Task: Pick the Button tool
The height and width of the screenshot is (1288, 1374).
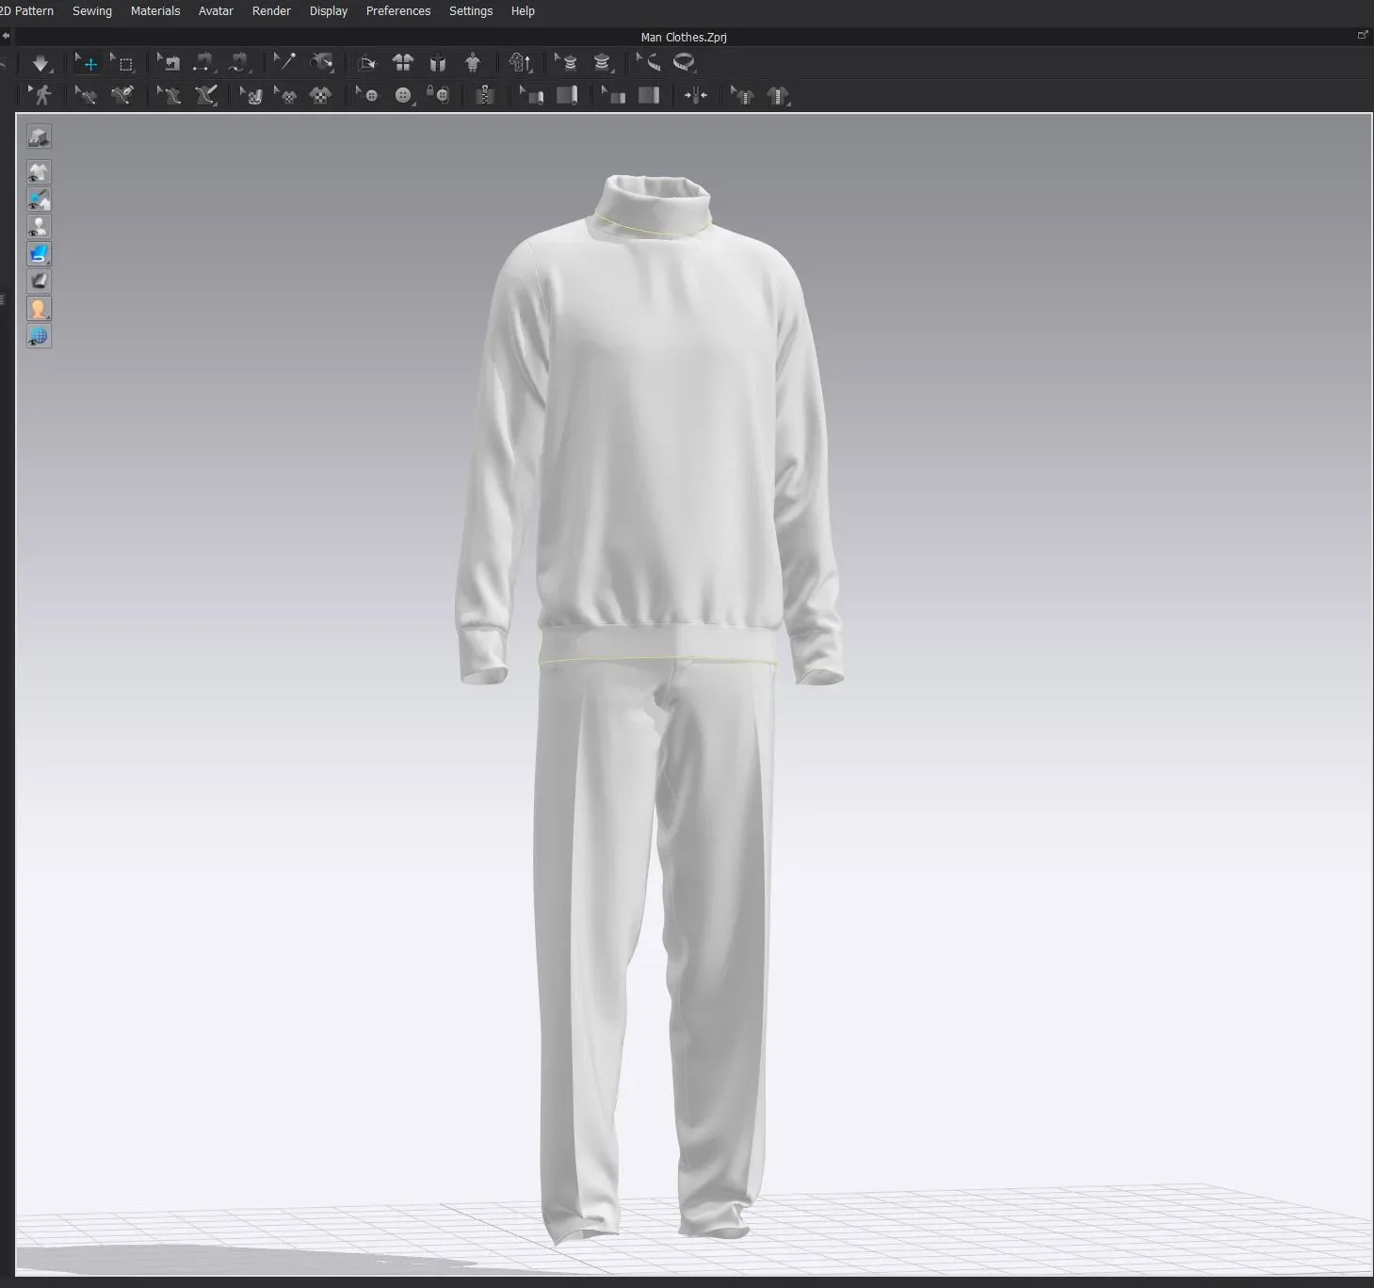Action: tap(403, 95)
